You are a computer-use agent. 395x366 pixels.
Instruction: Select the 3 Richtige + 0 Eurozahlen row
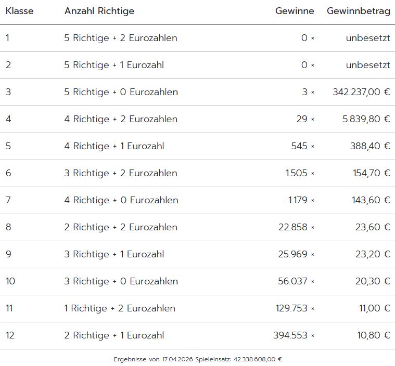point(121,281)
